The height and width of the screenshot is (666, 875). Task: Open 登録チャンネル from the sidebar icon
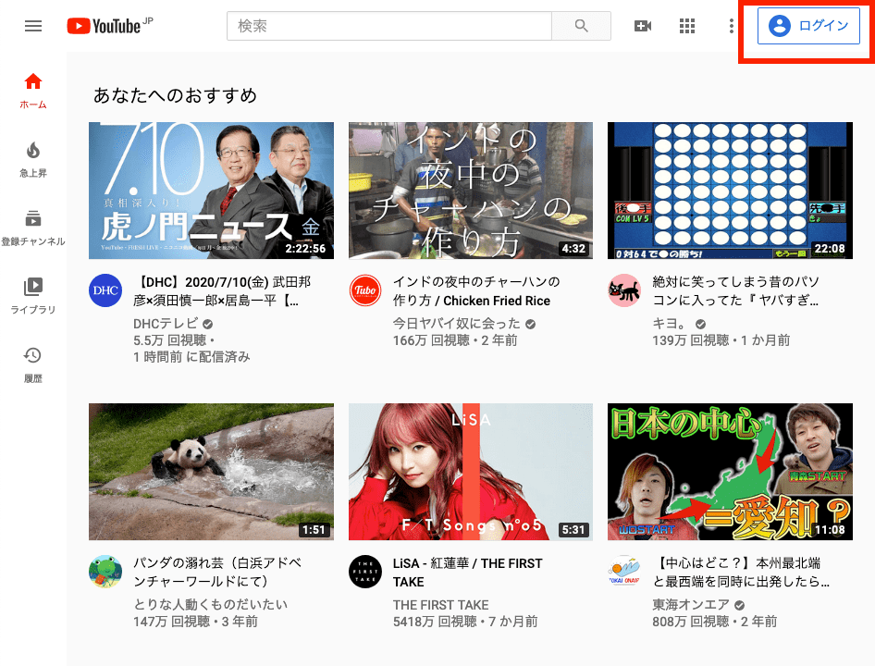click(x=32, y=219)
